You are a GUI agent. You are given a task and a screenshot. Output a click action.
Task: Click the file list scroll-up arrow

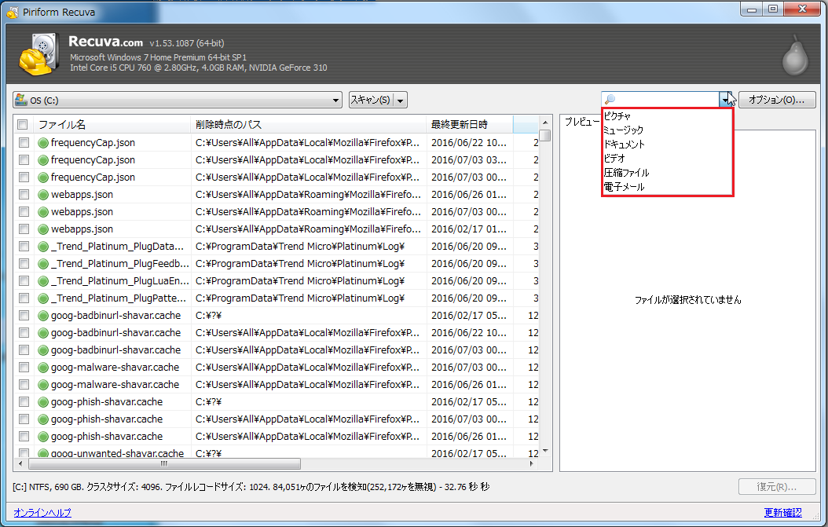[545, 123]
